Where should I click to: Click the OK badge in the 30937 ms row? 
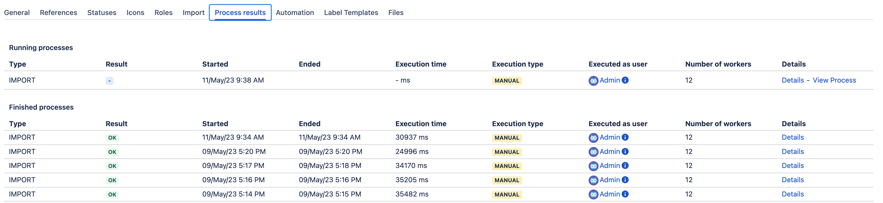(x=112, y=138)
